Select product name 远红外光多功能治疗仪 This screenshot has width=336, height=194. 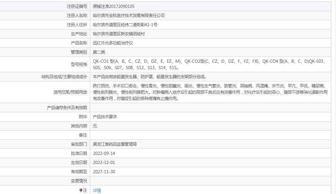pos(113,43)
